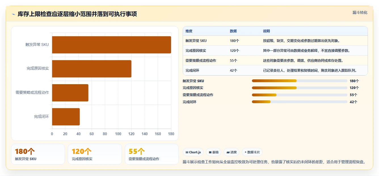
Task: Click the Chart.js chip icon
Action: 187,152
